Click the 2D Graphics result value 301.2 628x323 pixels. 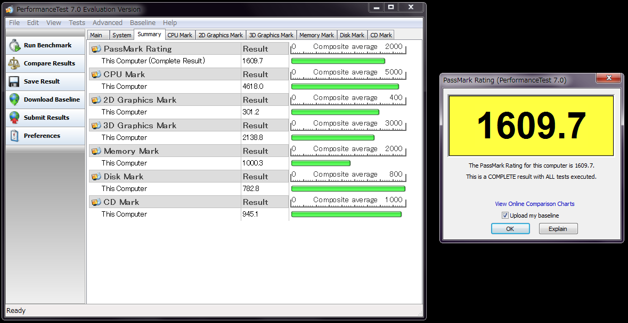251,112
